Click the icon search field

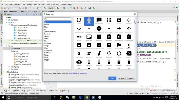click(58, 19)
